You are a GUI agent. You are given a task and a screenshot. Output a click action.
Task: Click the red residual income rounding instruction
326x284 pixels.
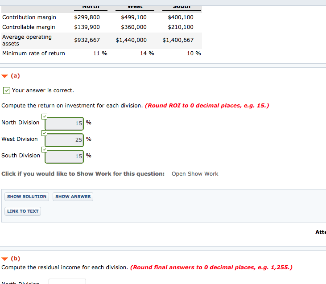[211, 268]
